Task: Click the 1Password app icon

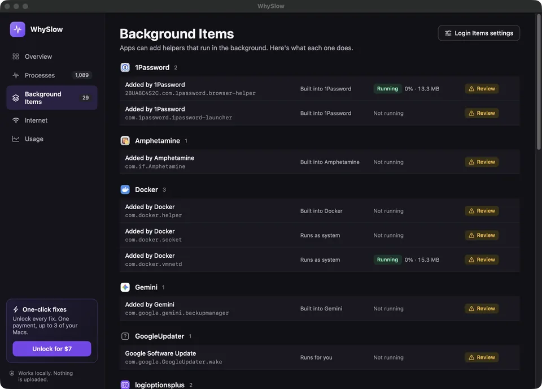Action: (x=125, y=67)
